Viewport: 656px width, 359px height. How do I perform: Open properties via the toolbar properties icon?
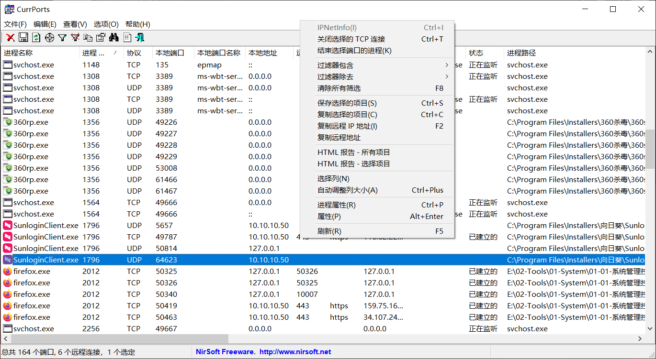(x=101, y=37)
